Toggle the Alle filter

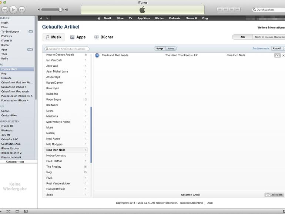[243, 37]
